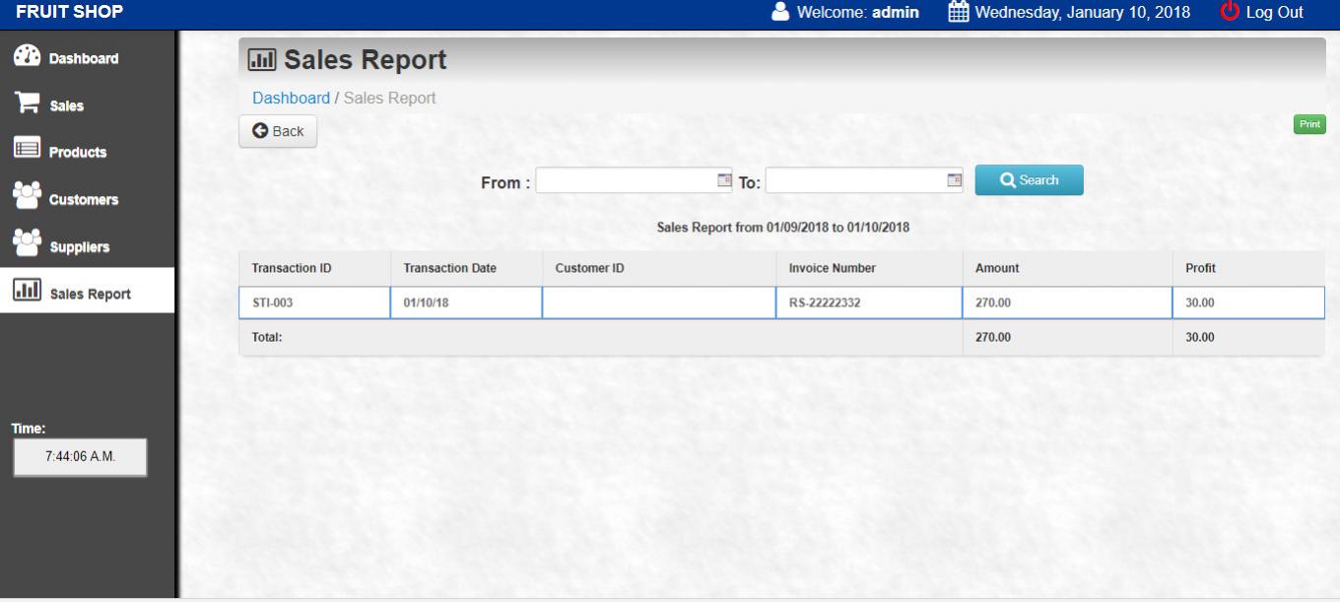
Task: Click the empty Customer ID cell of STI-003
Action: (x=658, y=302)
